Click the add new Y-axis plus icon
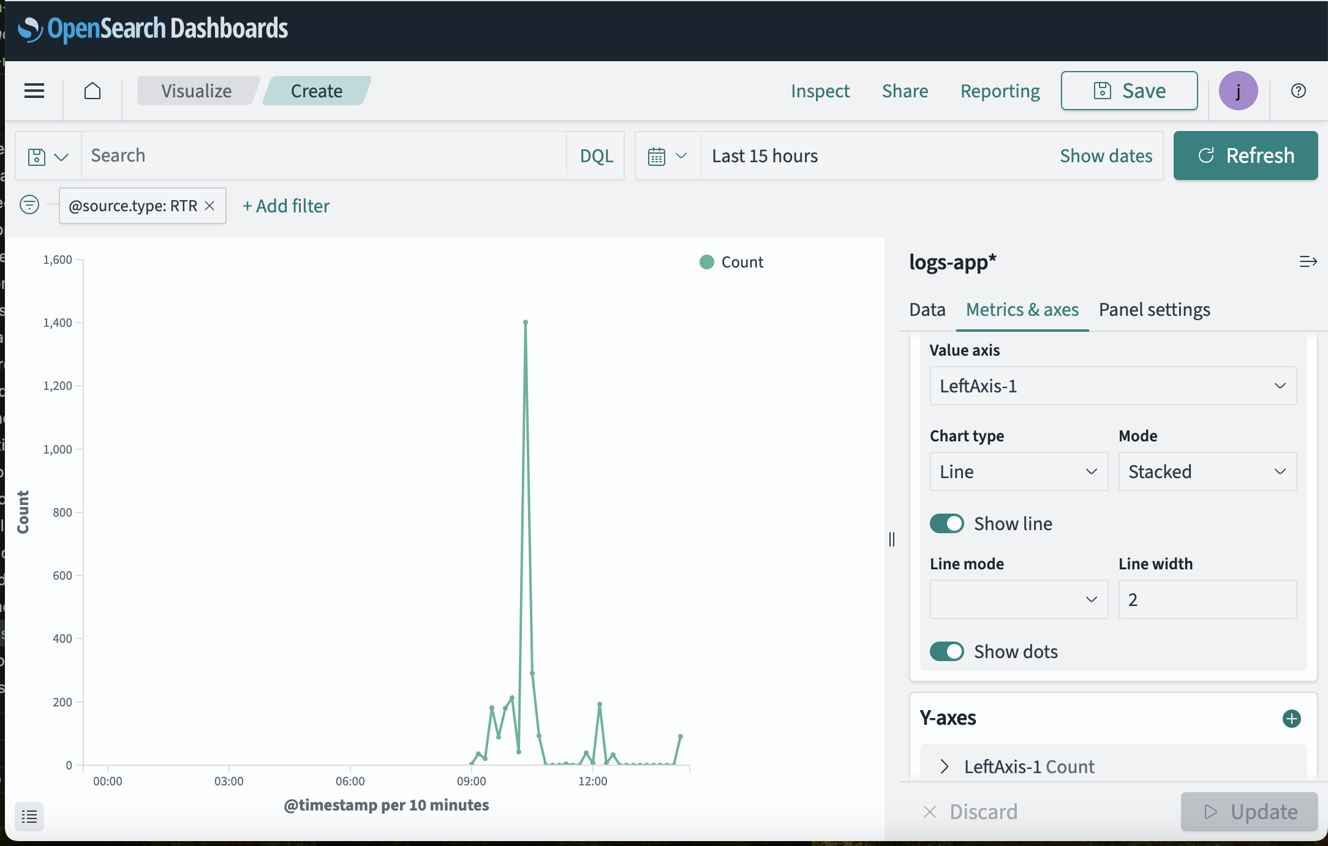The height and width of the screenshot is (846, 1328). pos(1291,719)
